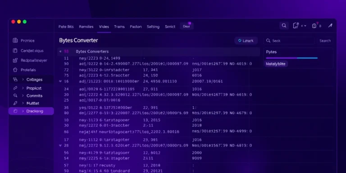Image resolution: width=346 pixels, height=173 pixels.
Task: Expand the Multtet sidebar item
Action: 23,103
